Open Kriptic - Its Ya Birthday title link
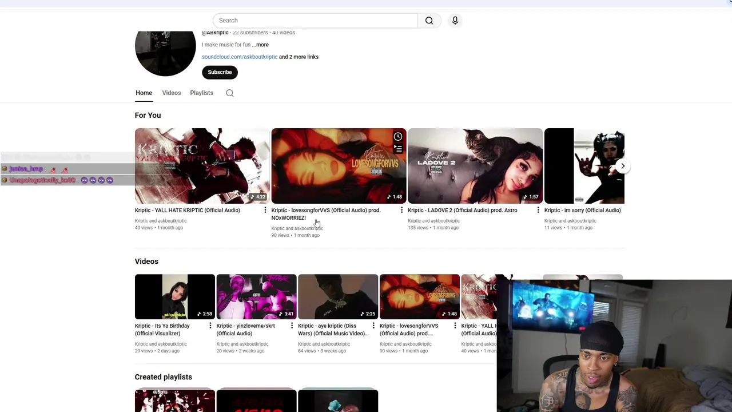The height and width of the screenshot is (412, 732). click(x=162, y=330)
